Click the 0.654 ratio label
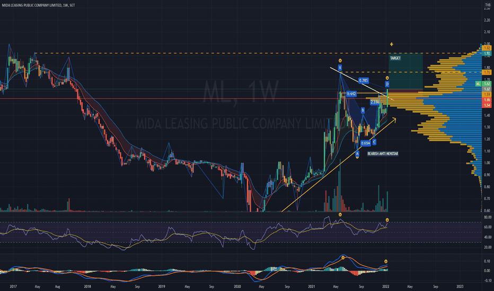Screen dimensions: 494x291 365,143
